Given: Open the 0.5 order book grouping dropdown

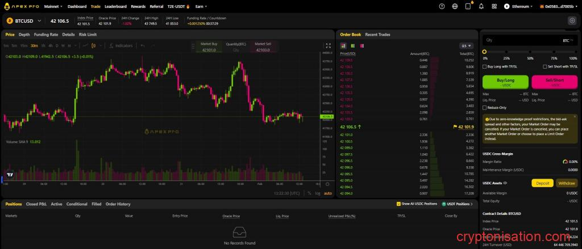Looking at the screenshot, I should [465, 45].
